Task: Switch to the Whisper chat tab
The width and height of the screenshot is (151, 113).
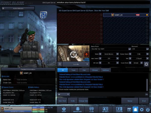Action: tap(95, 70)
